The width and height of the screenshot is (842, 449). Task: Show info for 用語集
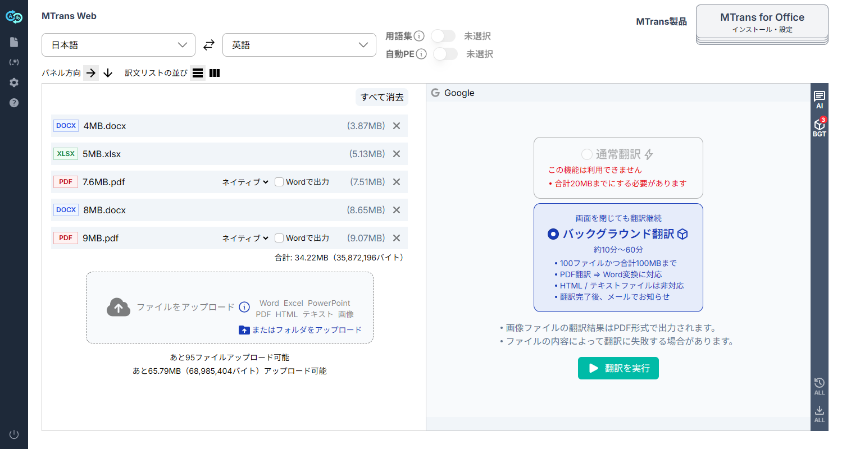[x=419, y=36]
